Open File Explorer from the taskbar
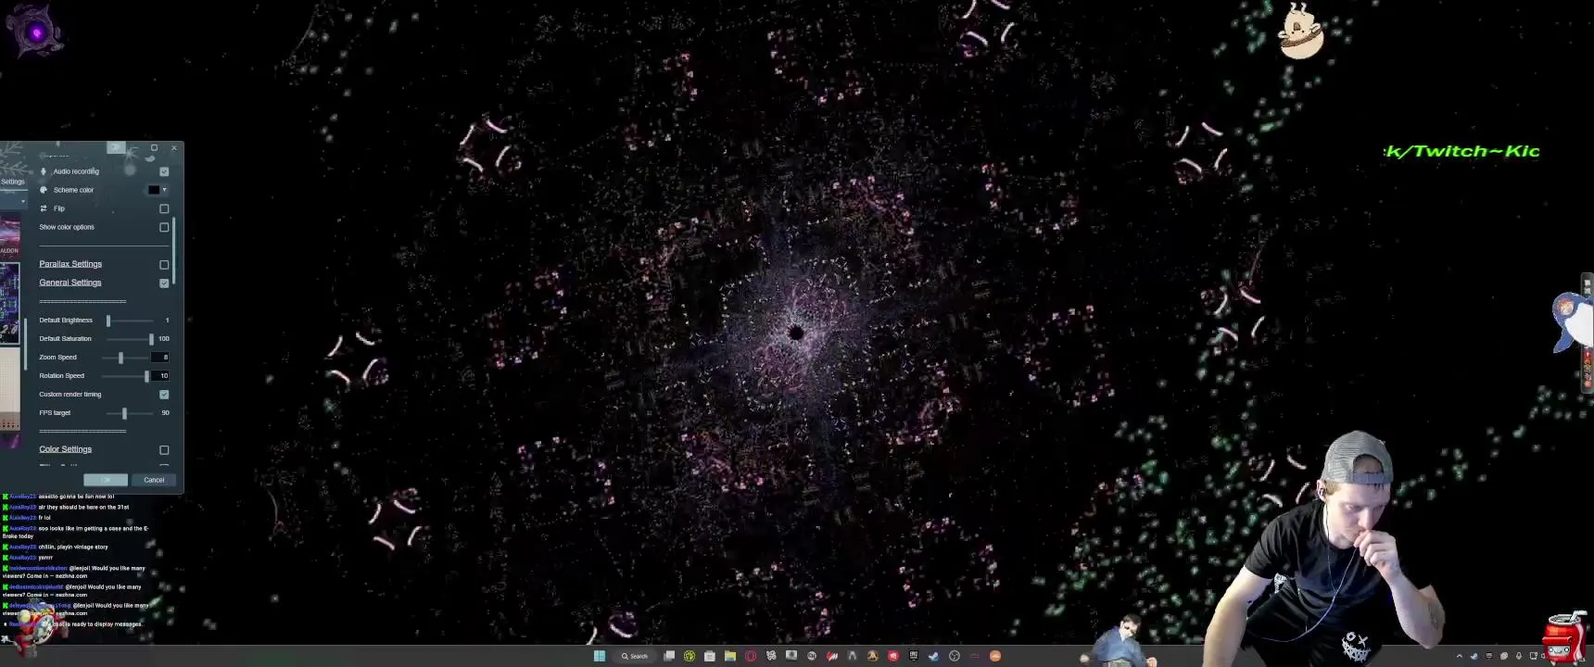Viewport: 1594px width, 667px height. coord(730,656)
